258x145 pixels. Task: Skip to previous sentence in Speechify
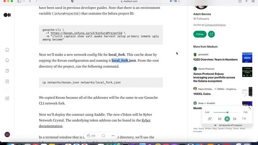coord(220,119)
